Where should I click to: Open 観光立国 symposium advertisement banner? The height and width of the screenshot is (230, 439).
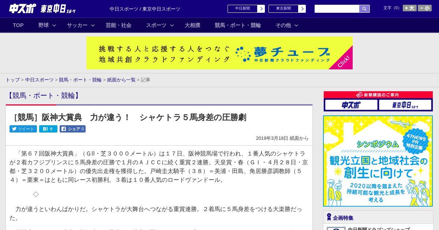click(378, 161)
